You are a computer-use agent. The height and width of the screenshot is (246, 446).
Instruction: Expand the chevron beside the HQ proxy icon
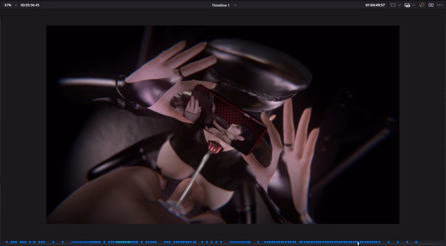click(x=413, y=5)
